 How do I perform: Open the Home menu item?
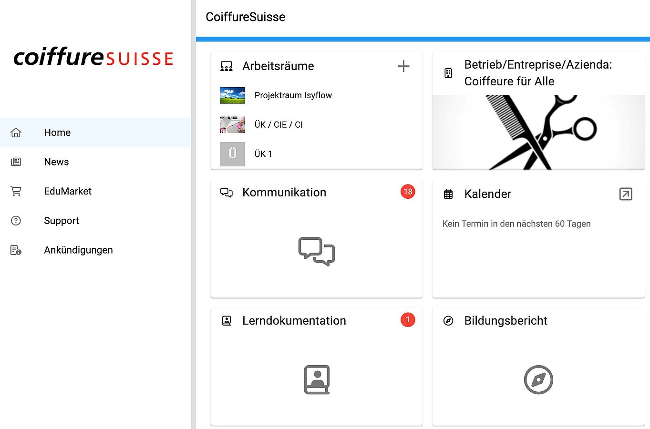pos(57,133)
